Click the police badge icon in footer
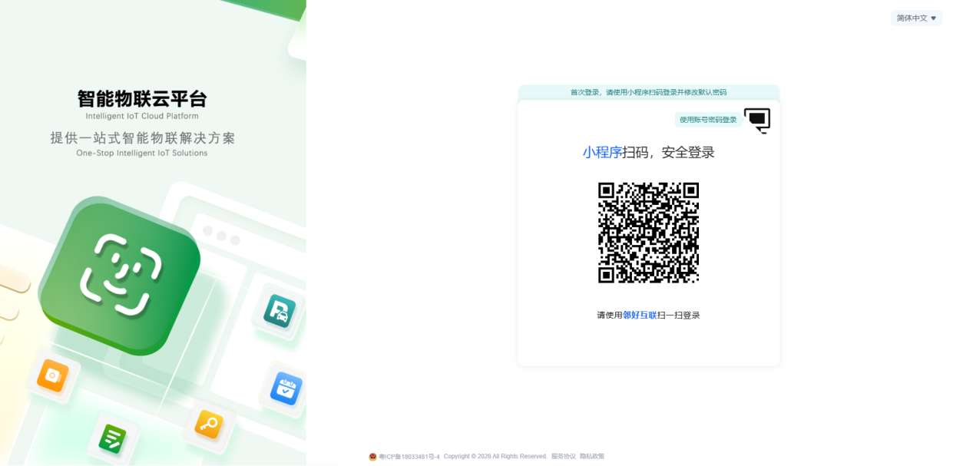 point(372,457)
